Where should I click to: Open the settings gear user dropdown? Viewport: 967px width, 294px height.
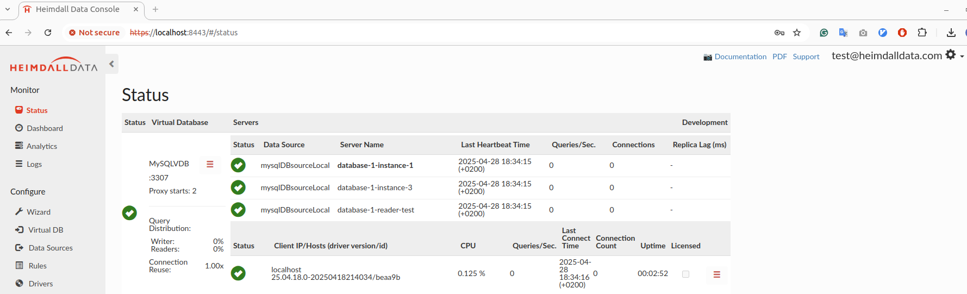coord(954,55)
